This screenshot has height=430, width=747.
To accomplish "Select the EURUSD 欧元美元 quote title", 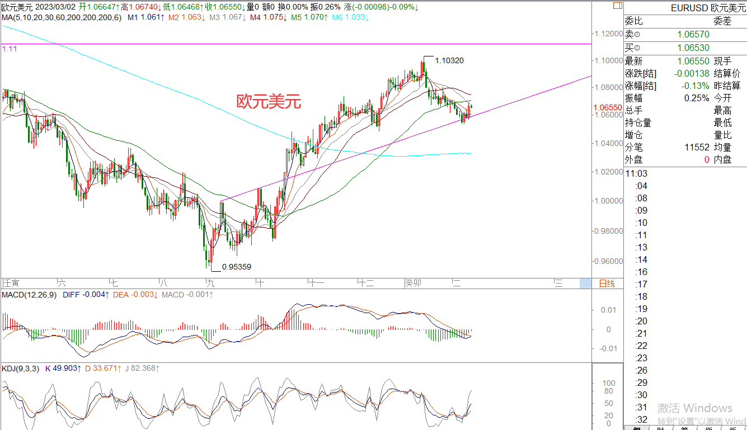I will coord(708,7).
